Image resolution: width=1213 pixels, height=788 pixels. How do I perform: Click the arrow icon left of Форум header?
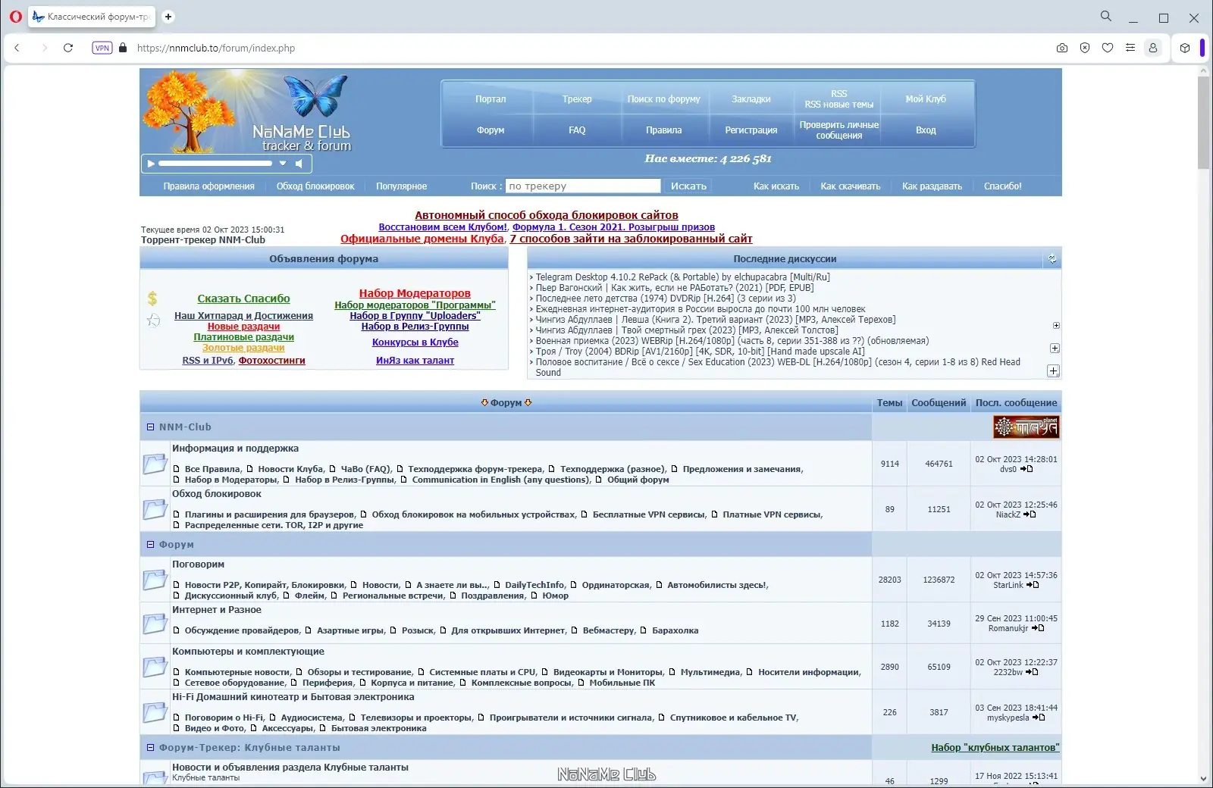click(484, 403)
